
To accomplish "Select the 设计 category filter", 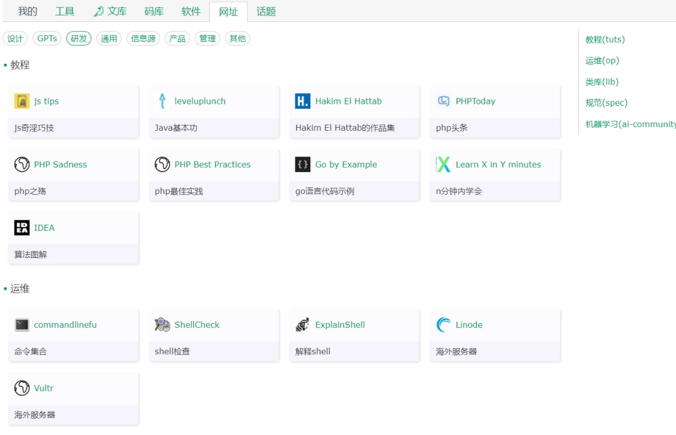I will [x=15, y=39].
